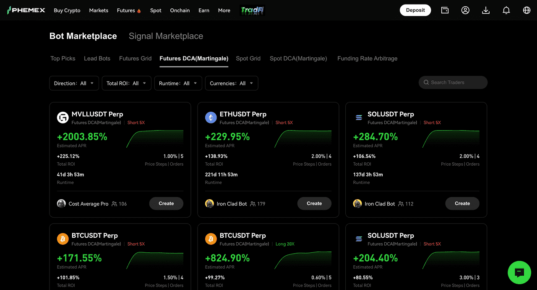Open Iron Clad Bot name on SOLUSDT card

pos(380,204)
